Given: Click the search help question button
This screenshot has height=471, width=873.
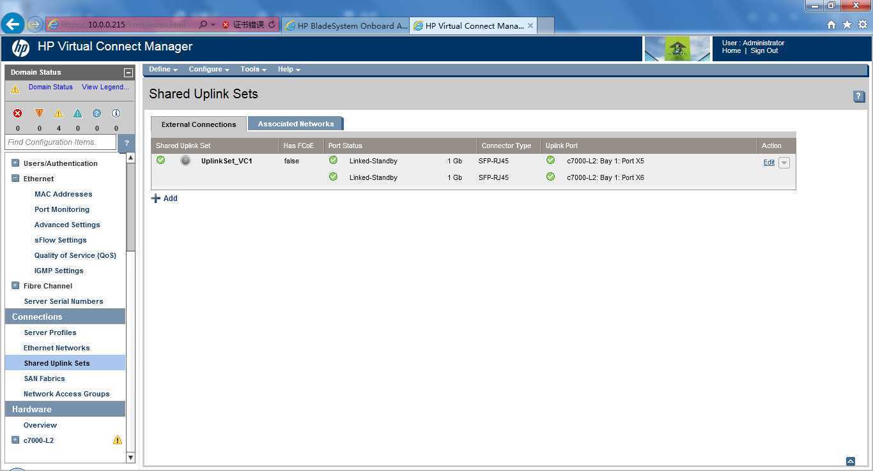Looking at the screenshot, I should pyautogui.click(x=127, y=142).
